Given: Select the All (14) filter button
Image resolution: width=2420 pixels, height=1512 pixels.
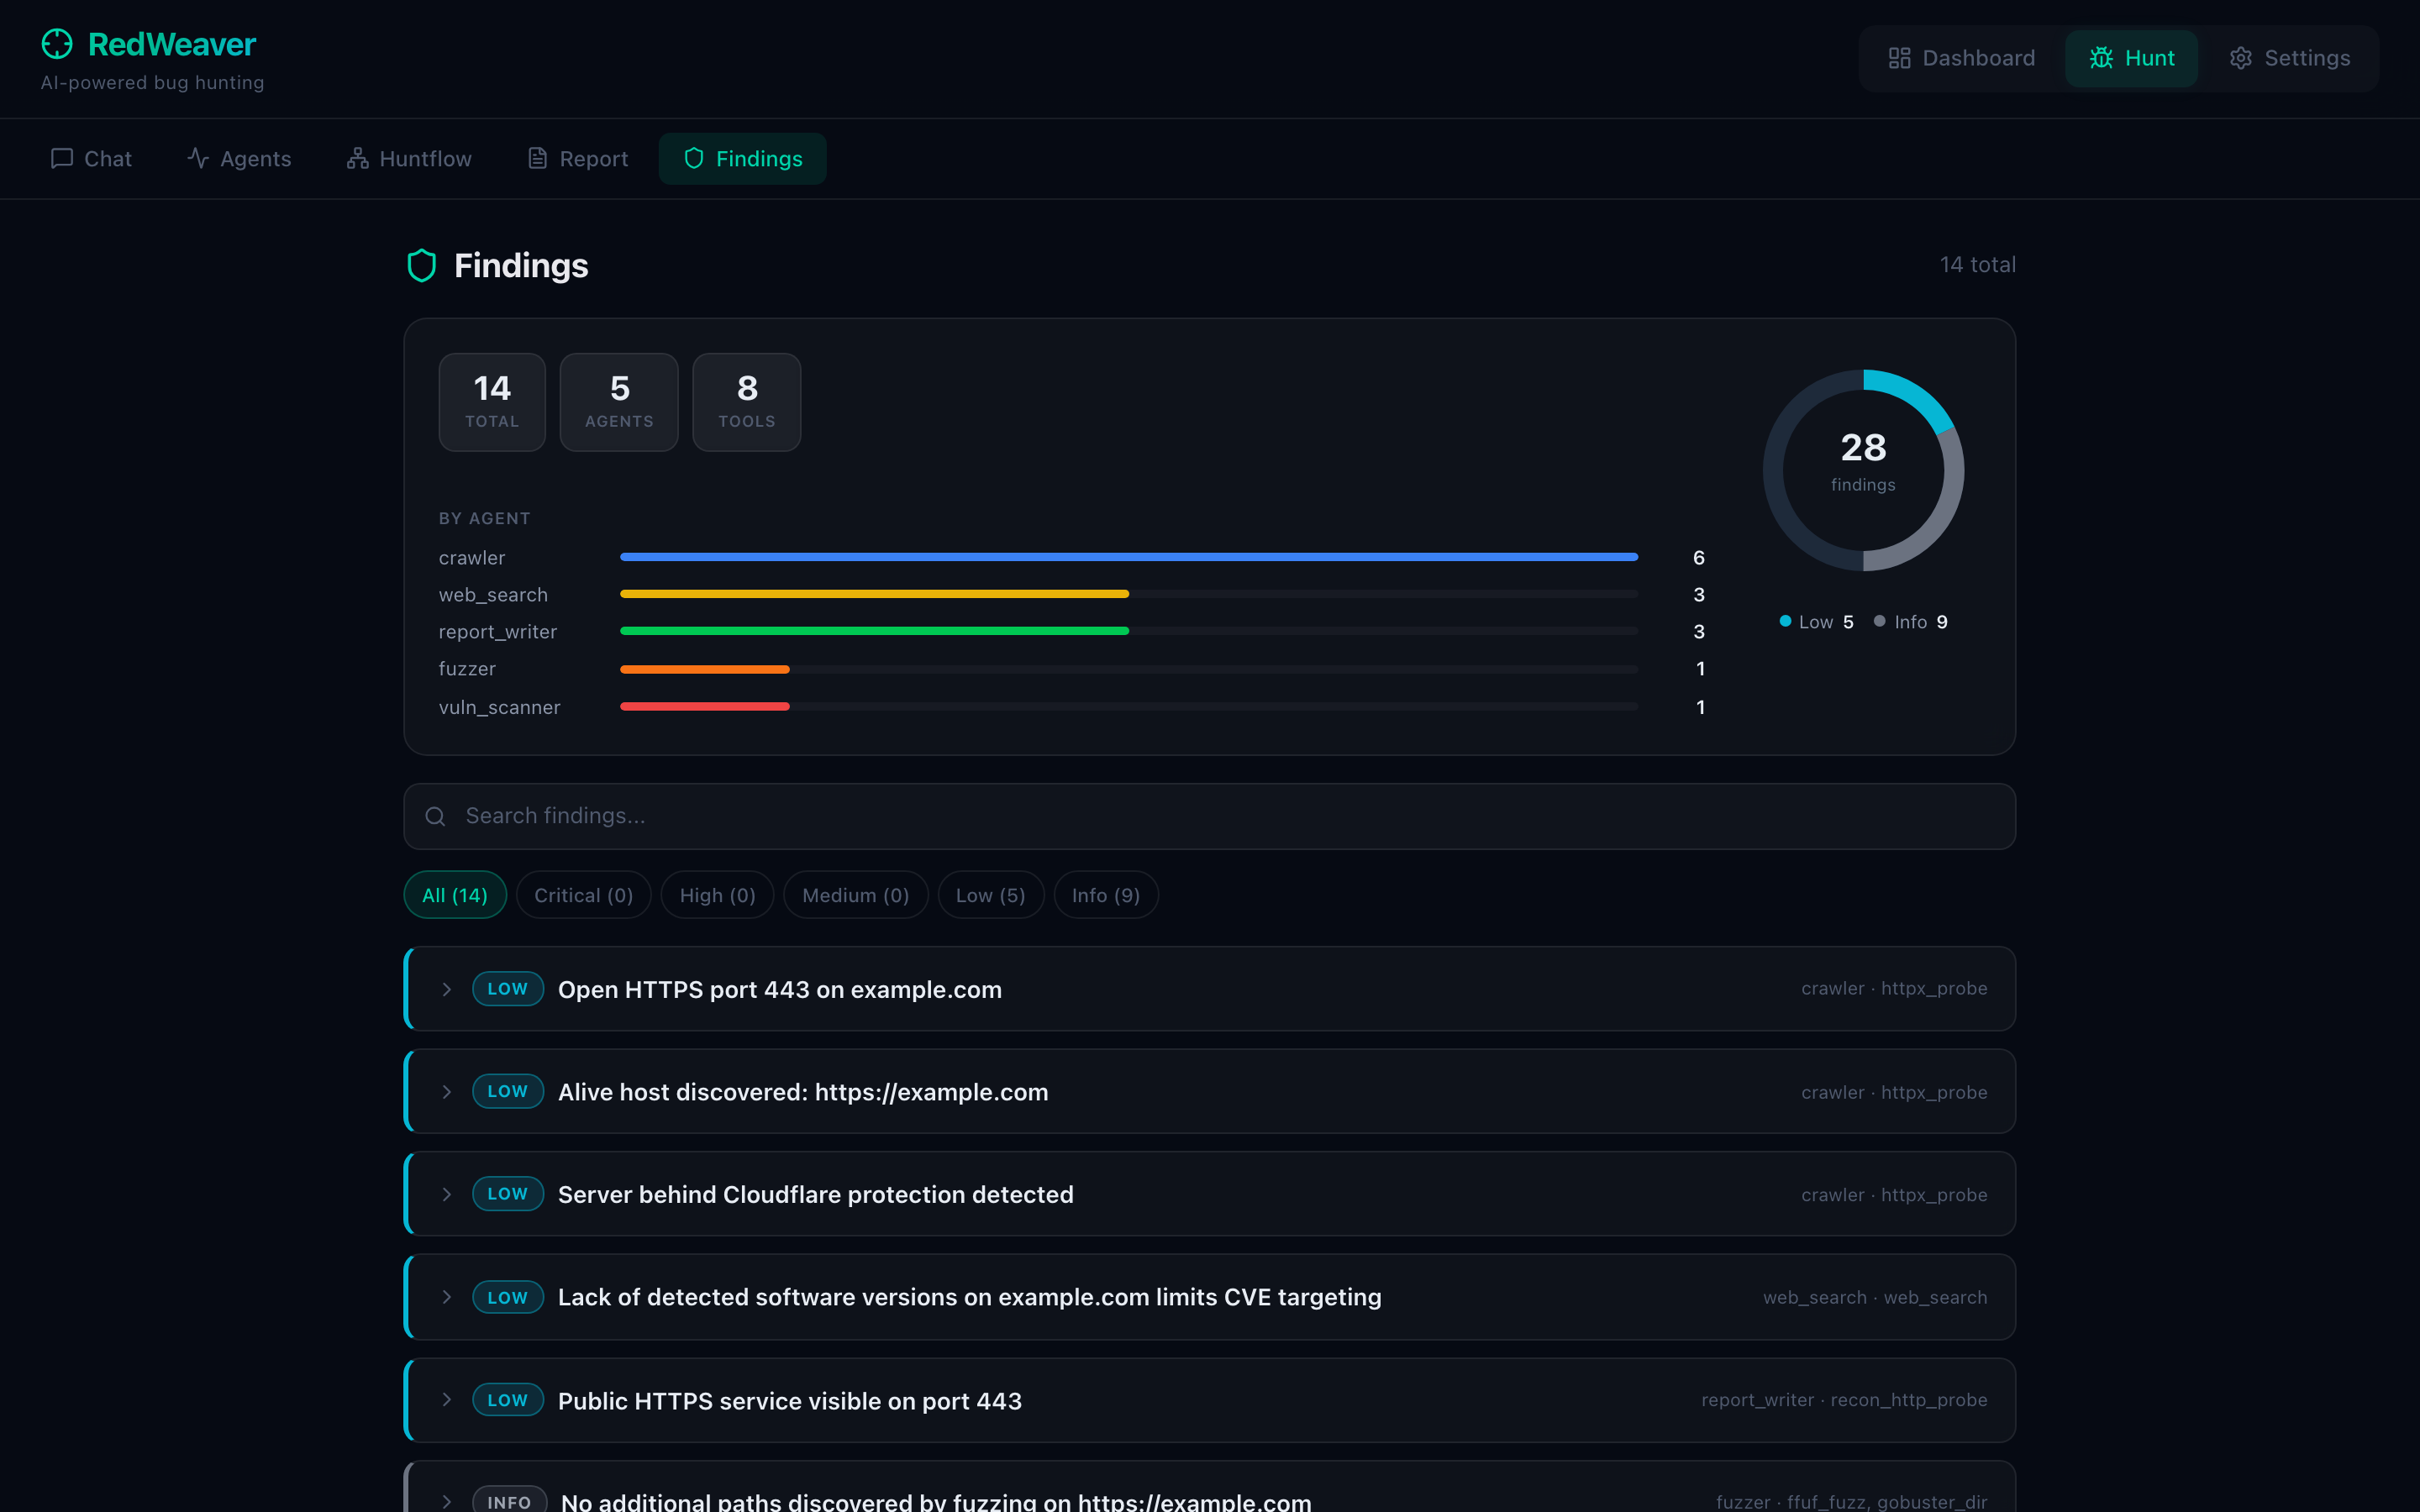Looking at the screenshot, I should (x=454, y=895).
